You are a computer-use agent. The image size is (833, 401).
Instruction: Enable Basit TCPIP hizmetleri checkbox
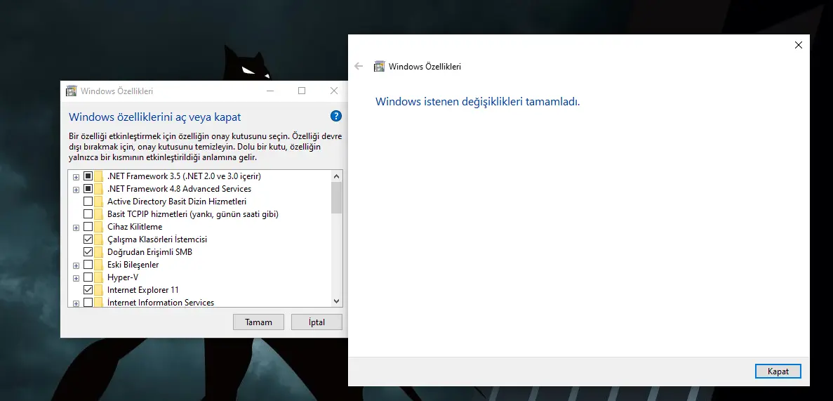coord(88,213)
